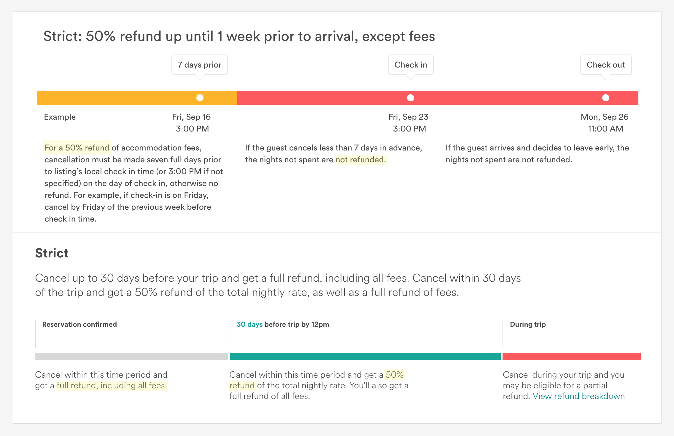Click the Check out timeline dot
The height and width of the screenshot is (436, 674).
[606, 98]
